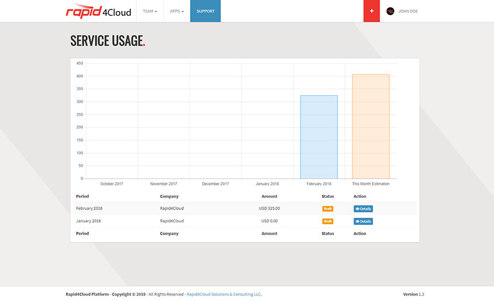Click John Doe's avatar icon
Viewport: 494px width, 302px height.
[x=391, y=11]
